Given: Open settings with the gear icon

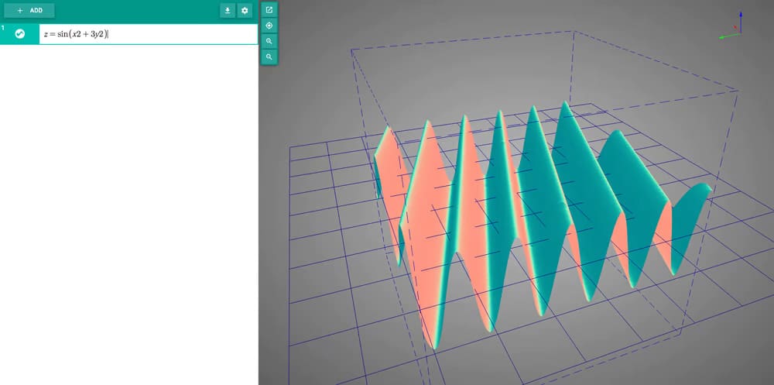Looking at the screenshot, I should tap(245, 11).
